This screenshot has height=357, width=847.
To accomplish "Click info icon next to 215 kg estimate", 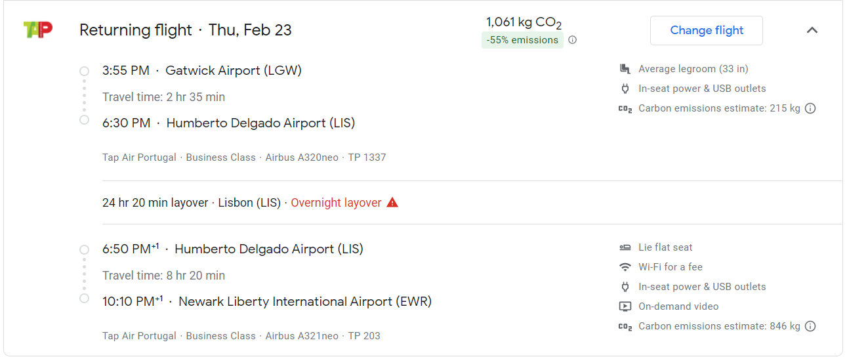I will tap(810, 108).
